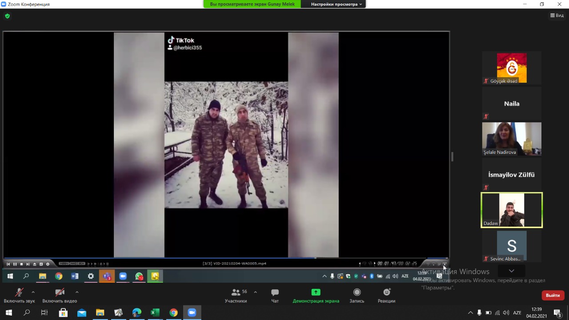The width and height of the screenshot is (569, 320).
Task: Start recording with Запись
Action: click(x=357, y=296)
